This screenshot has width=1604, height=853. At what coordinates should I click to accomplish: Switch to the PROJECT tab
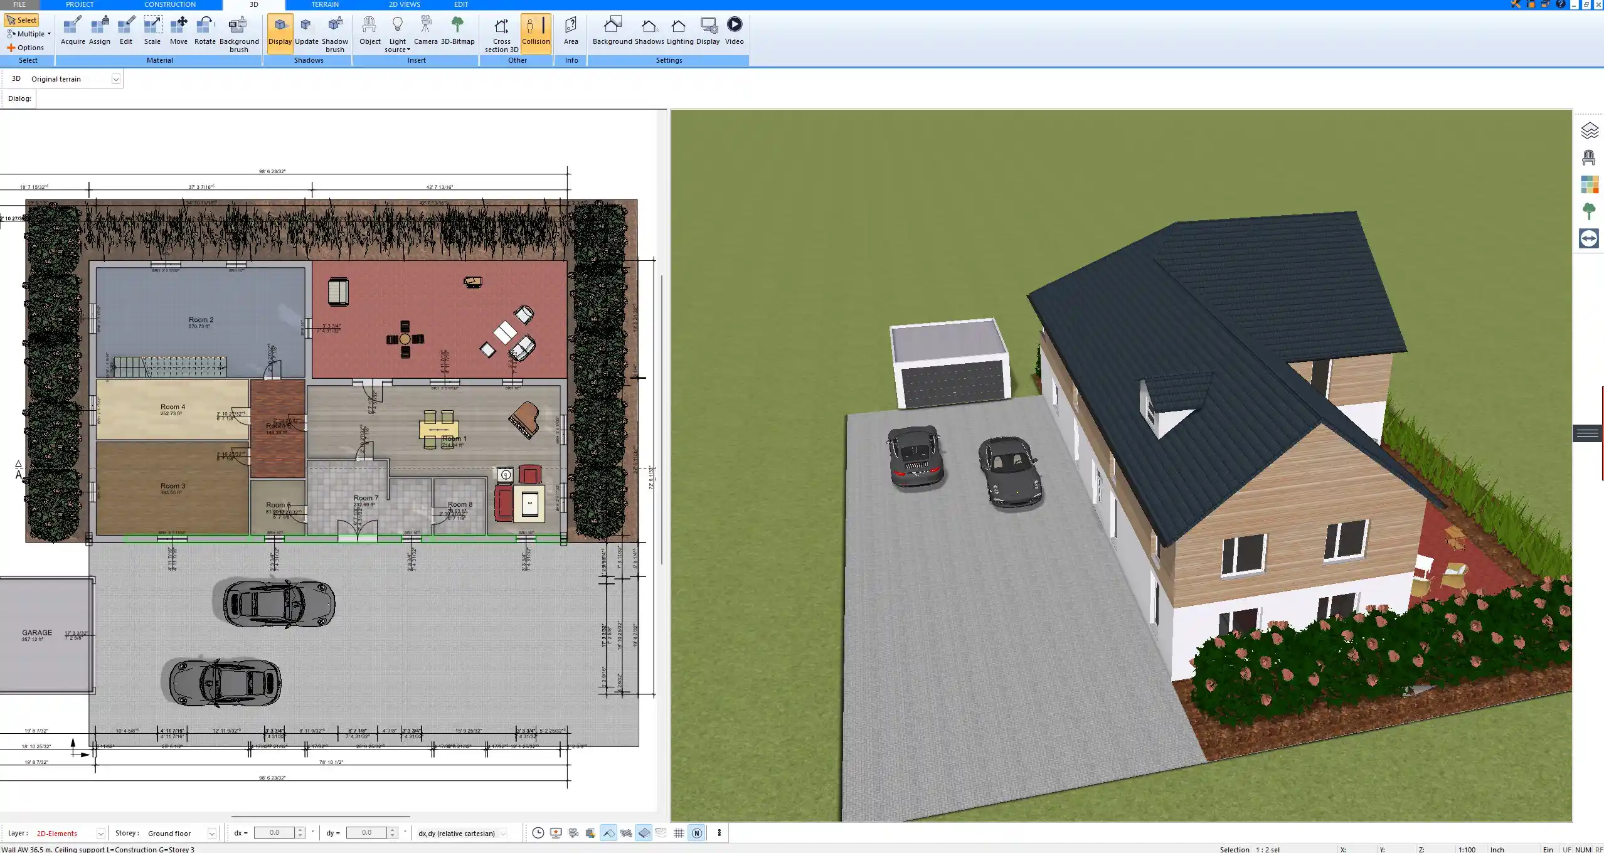[80, 4]
